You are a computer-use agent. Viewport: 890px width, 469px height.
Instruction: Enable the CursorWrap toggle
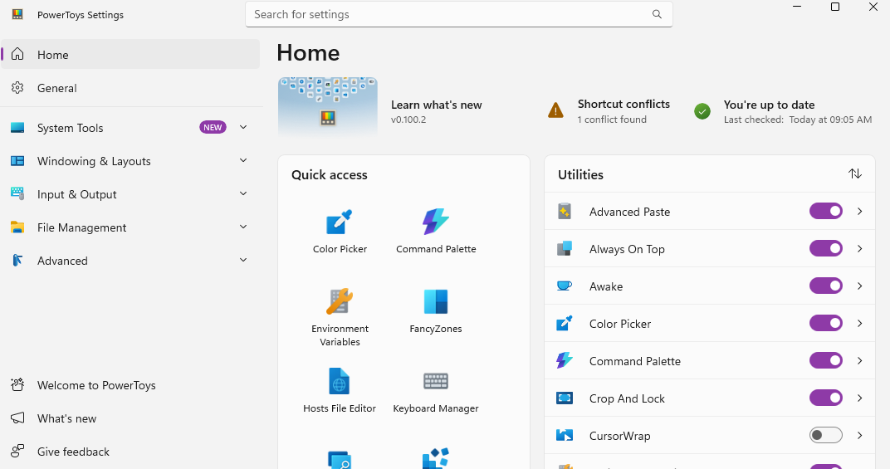825,436
